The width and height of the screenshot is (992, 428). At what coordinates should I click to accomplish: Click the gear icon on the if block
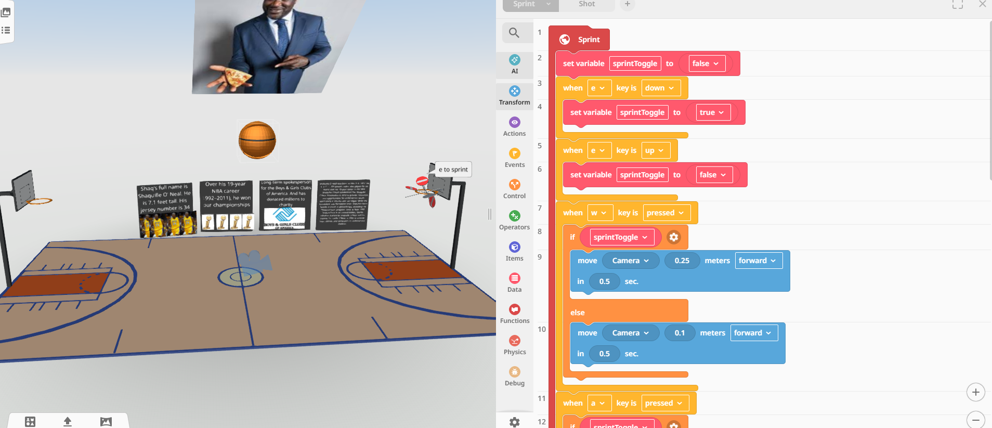pyautogui.click(x=674, y=237)
